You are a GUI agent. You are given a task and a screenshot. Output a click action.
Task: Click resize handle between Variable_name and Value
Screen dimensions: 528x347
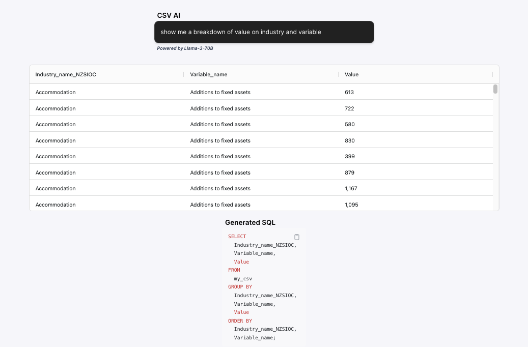[339, 74]
